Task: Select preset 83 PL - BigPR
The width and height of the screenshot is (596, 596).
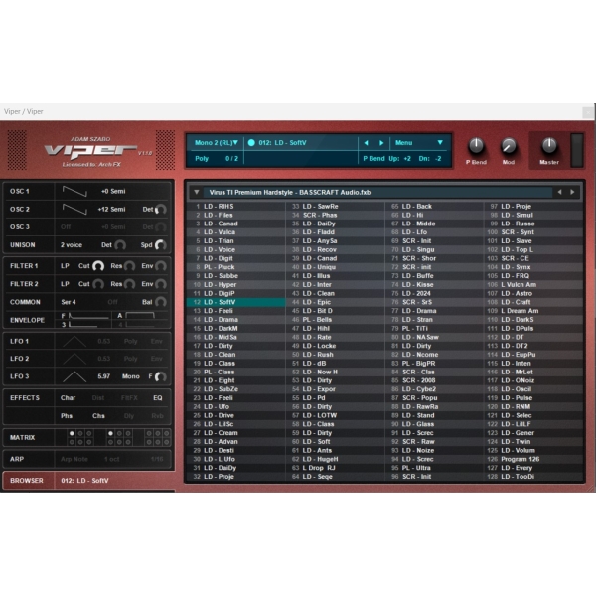Action: point(434,364)
